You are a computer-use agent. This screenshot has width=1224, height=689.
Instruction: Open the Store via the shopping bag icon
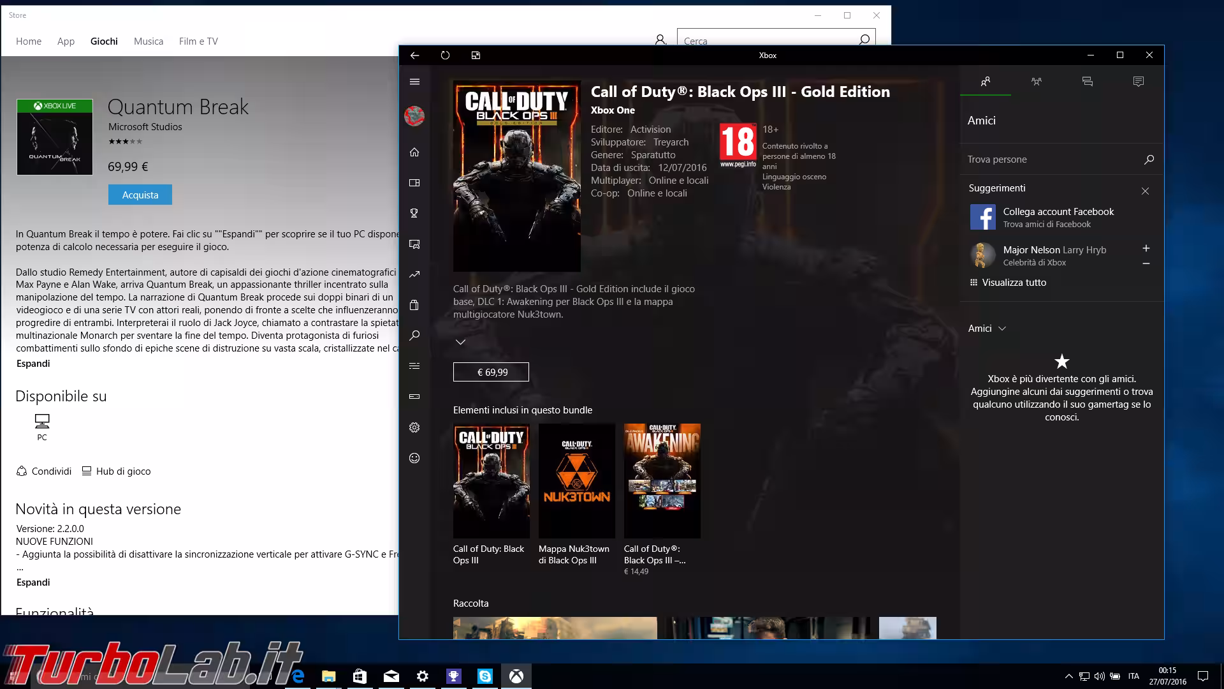[x=414, y=305]
